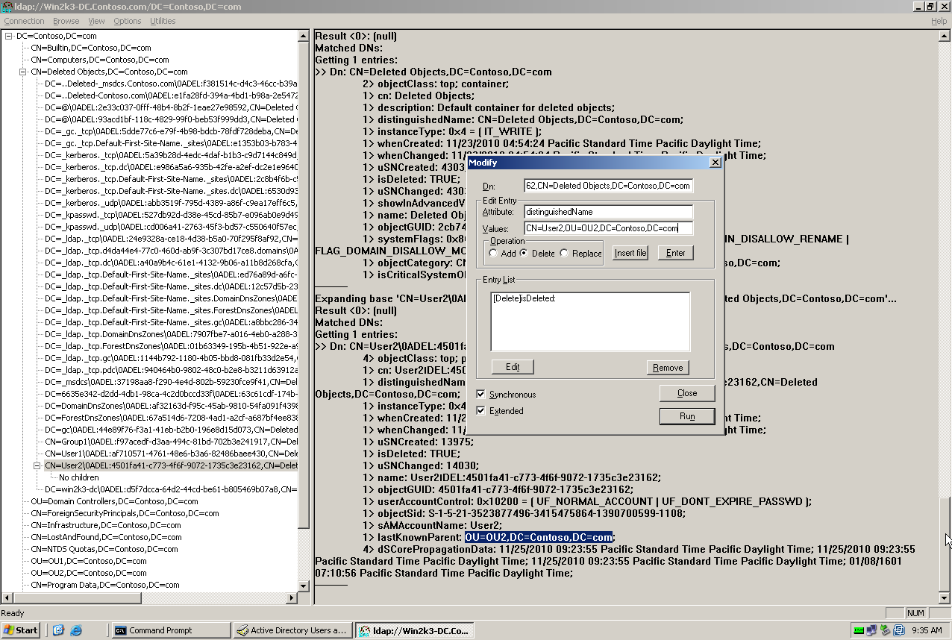Viewport: 952px width, 640px height.
Task: Click the Insert file button
Action: (630, 253)
